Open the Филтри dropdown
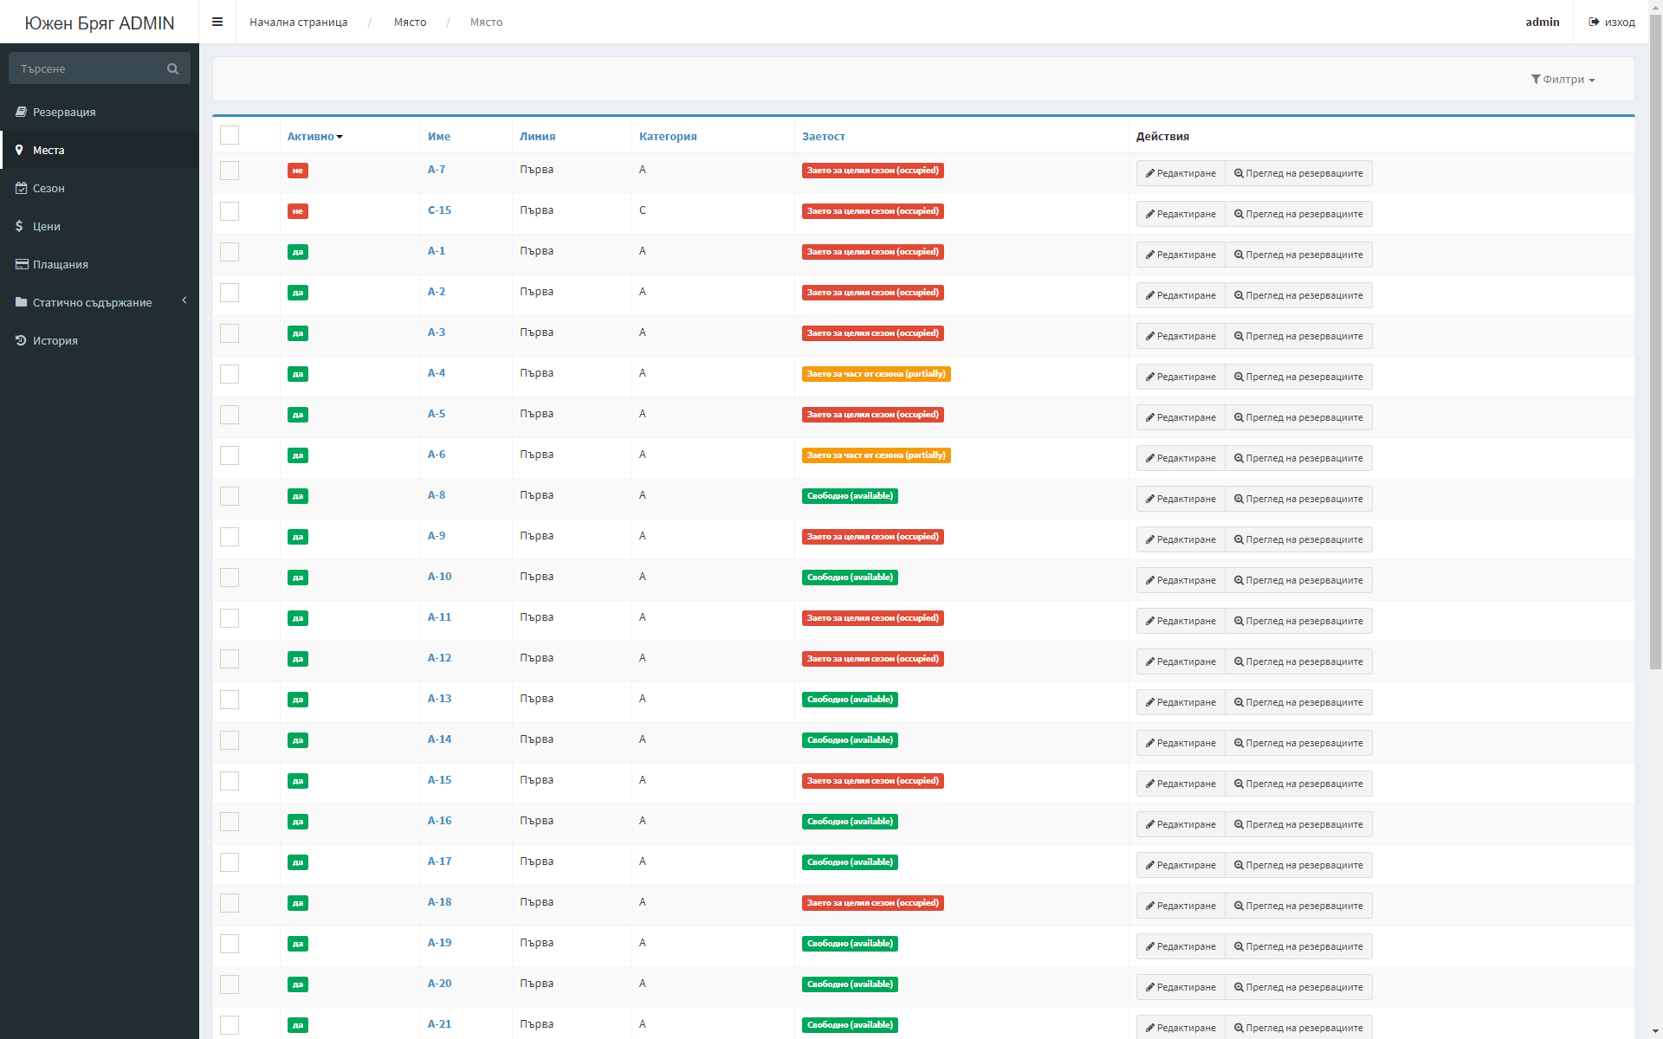This screenshot has width=1663, height=1039. tap(1563, 80)
